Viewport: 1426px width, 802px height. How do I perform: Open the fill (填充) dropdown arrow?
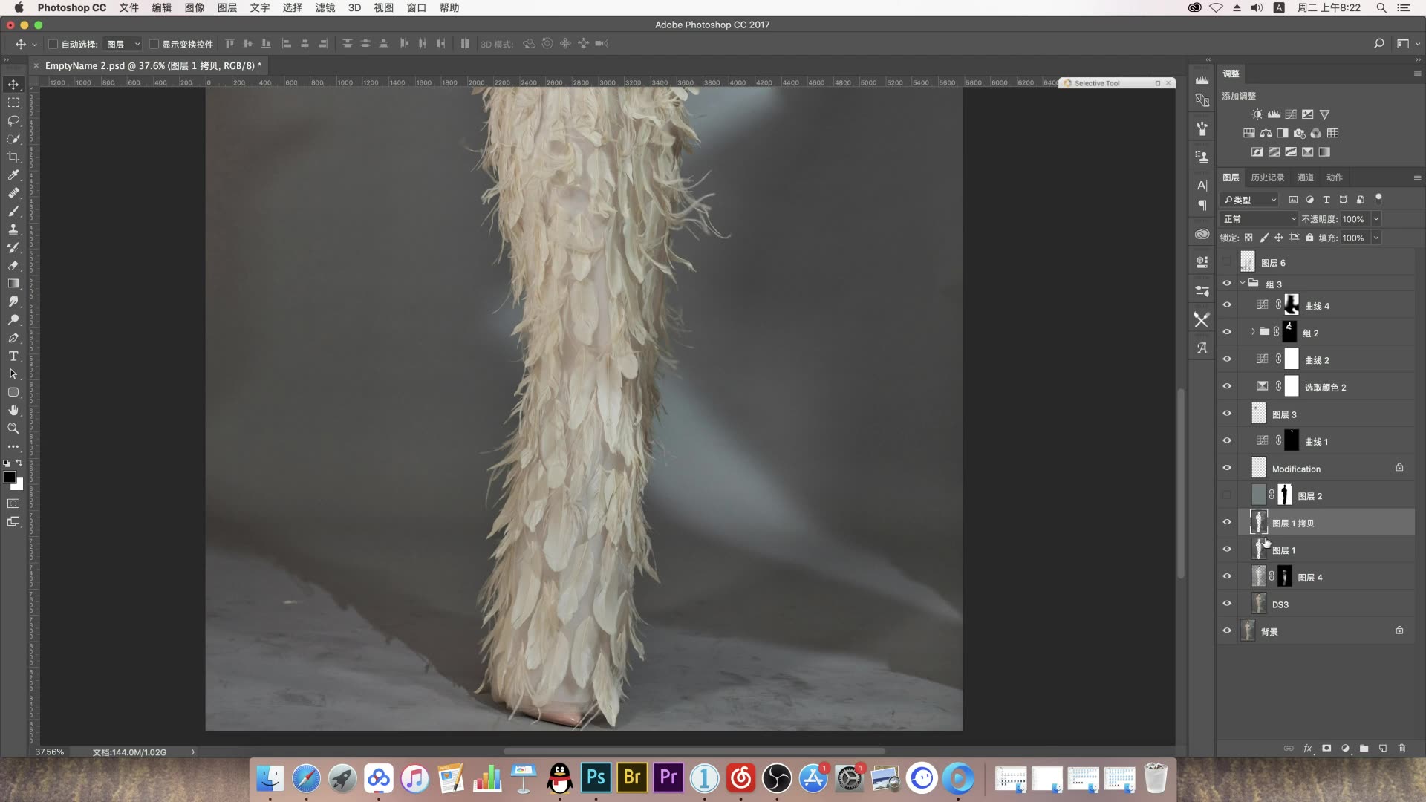pyautogui.click(x=1376, y=238)
